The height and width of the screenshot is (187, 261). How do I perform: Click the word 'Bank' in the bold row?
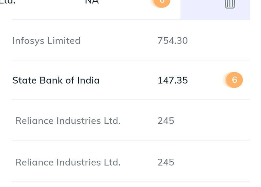51,80
